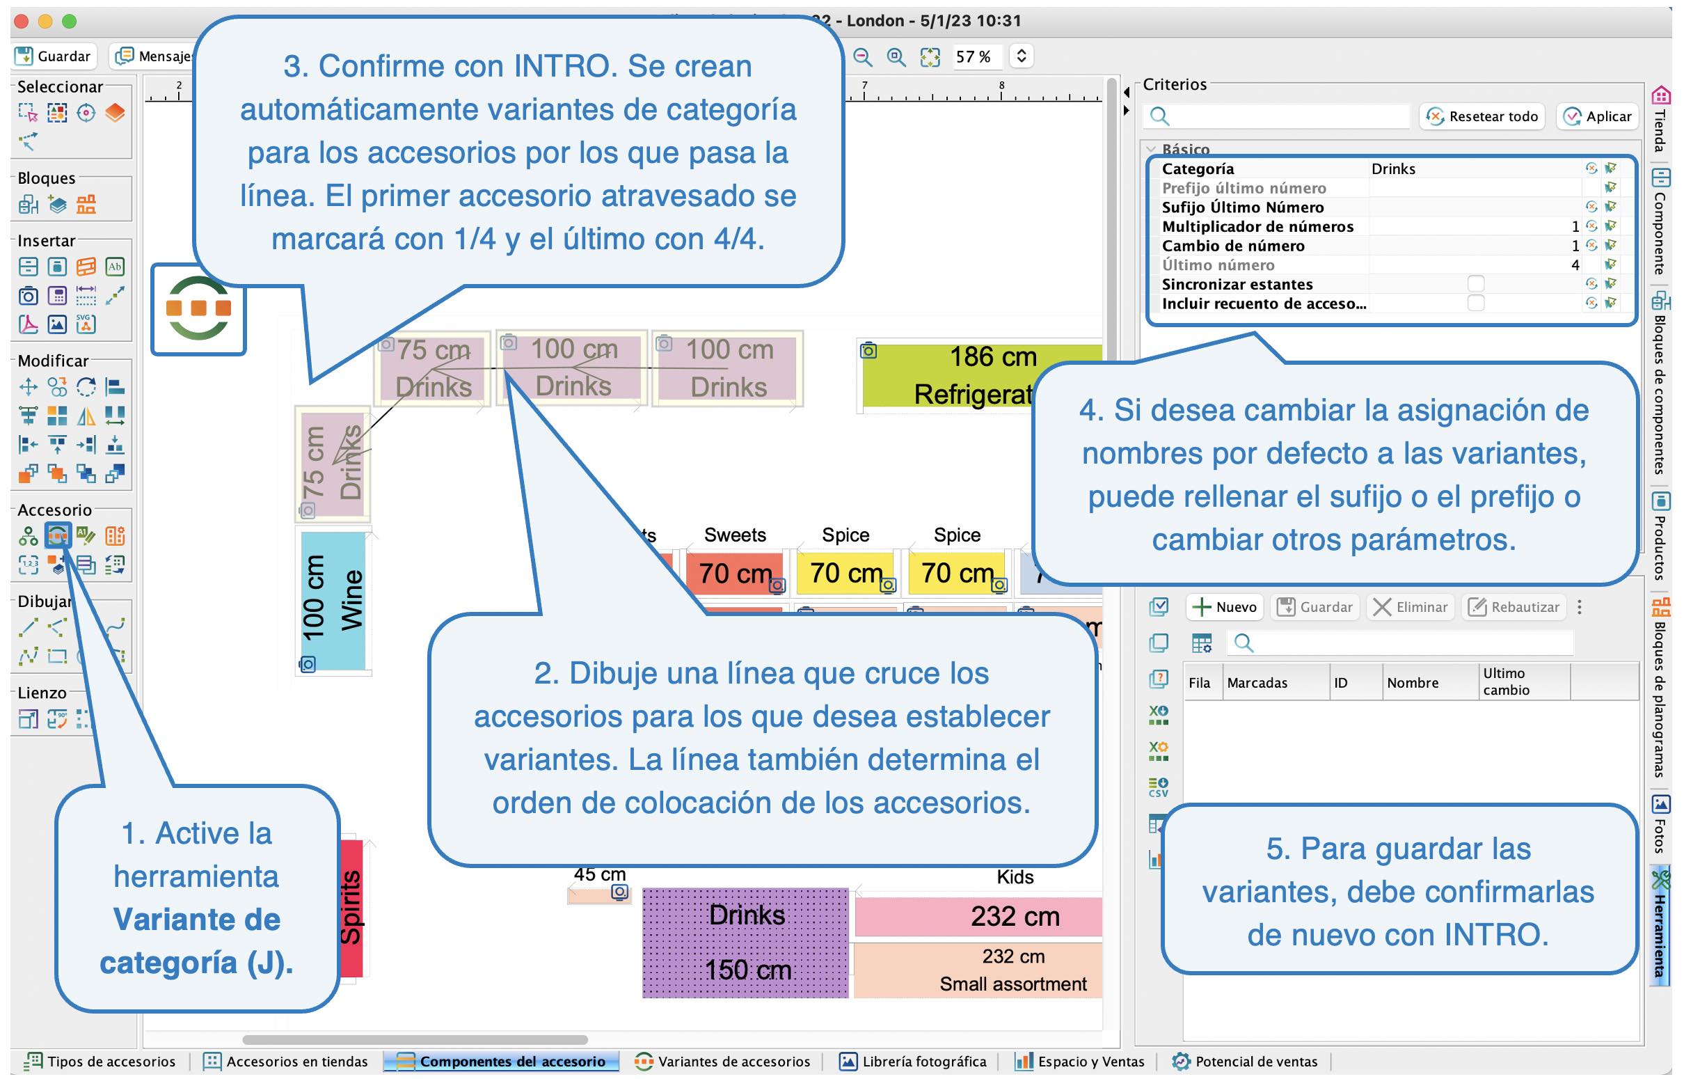
Task: Click the pick arrow for Último número row
Action: click(x=1610, y=265)
